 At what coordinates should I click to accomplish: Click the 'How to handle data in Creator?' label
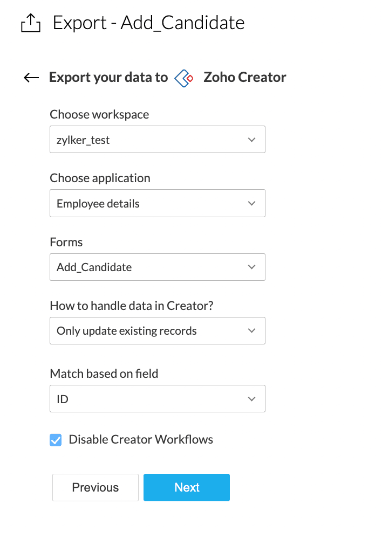tap(131, 306)
